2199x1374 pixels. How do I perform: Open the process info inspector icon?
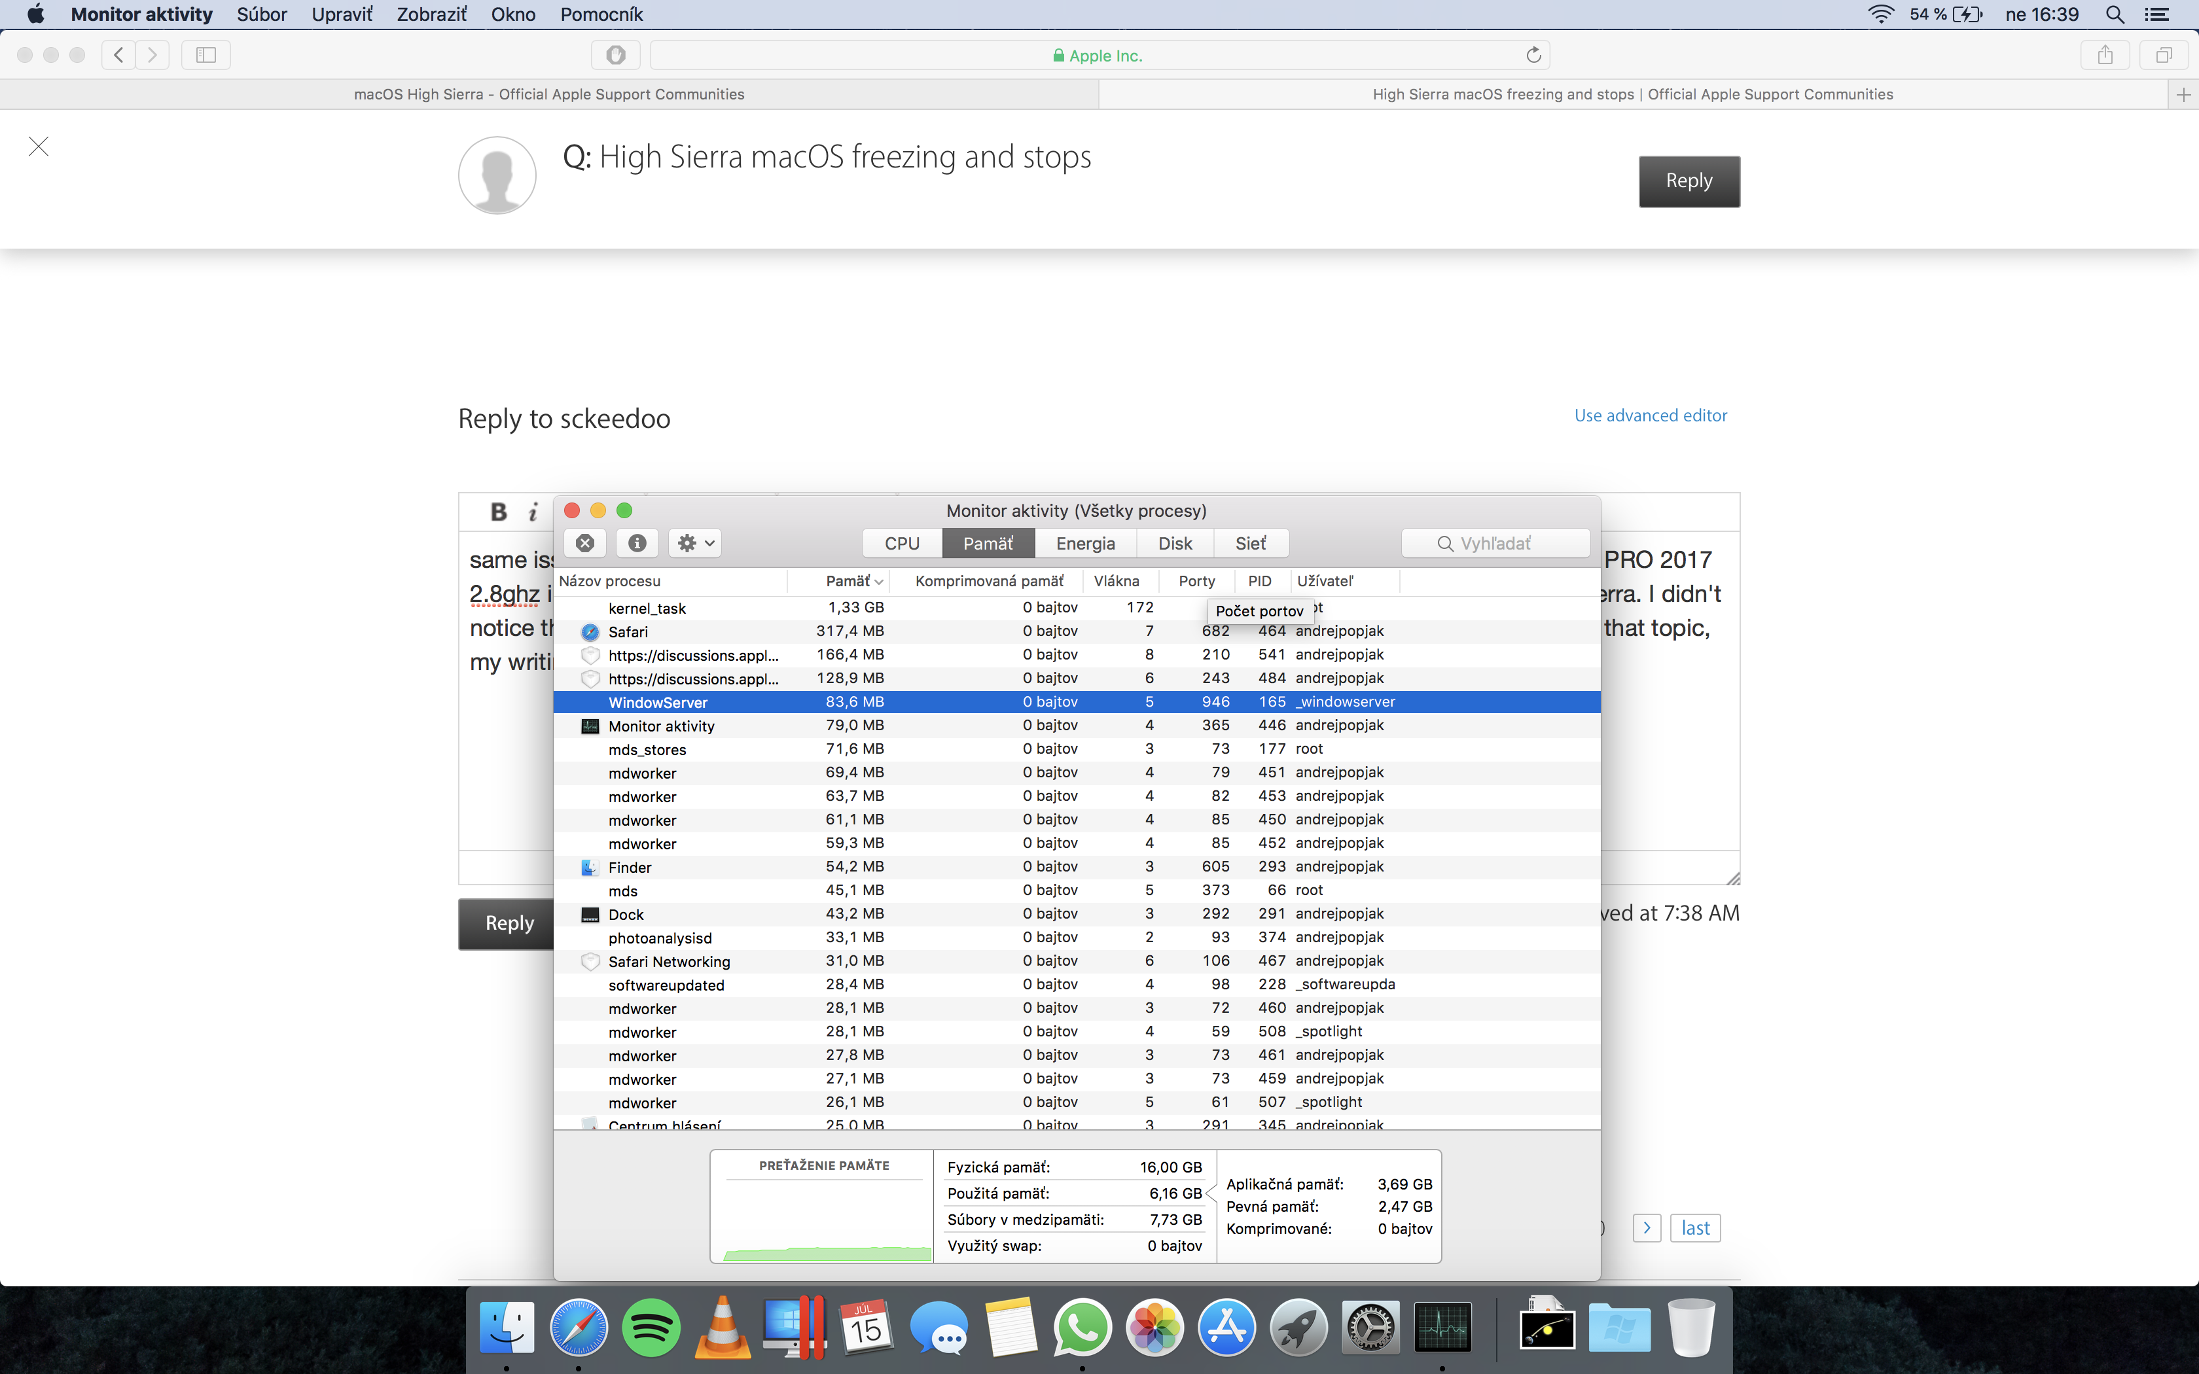pyautogui.click(x=637, y=542)
